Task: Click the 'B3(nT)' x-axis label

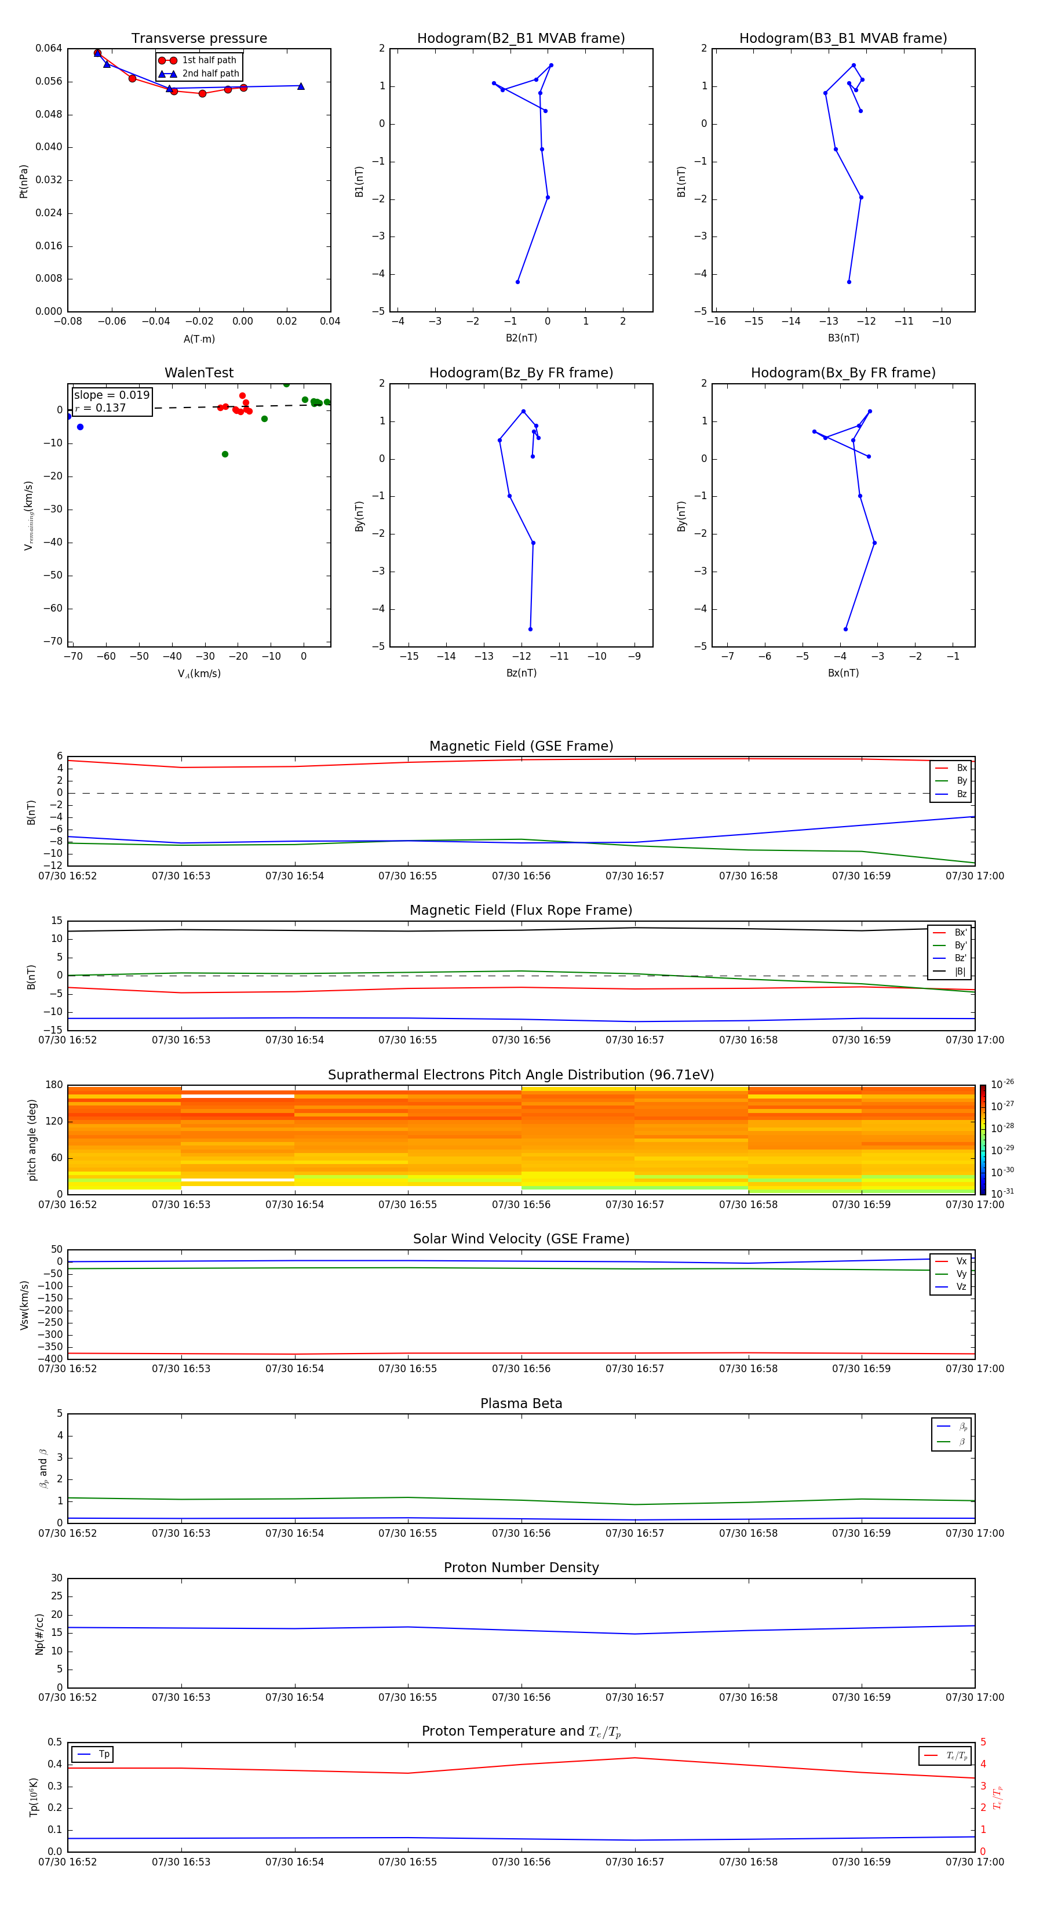Action: click(843, 338)
